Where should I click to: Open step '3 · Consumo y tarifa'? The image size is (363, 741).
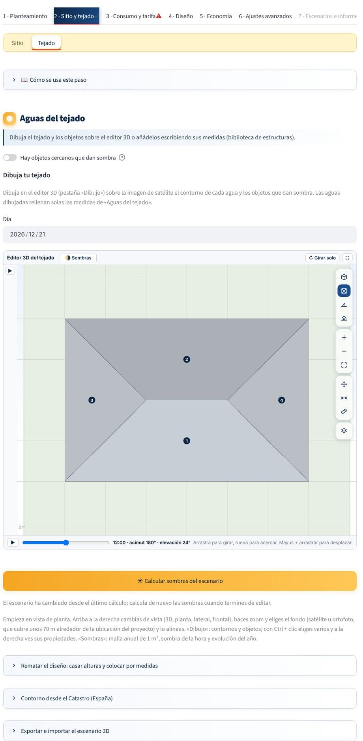pos(134,16)
